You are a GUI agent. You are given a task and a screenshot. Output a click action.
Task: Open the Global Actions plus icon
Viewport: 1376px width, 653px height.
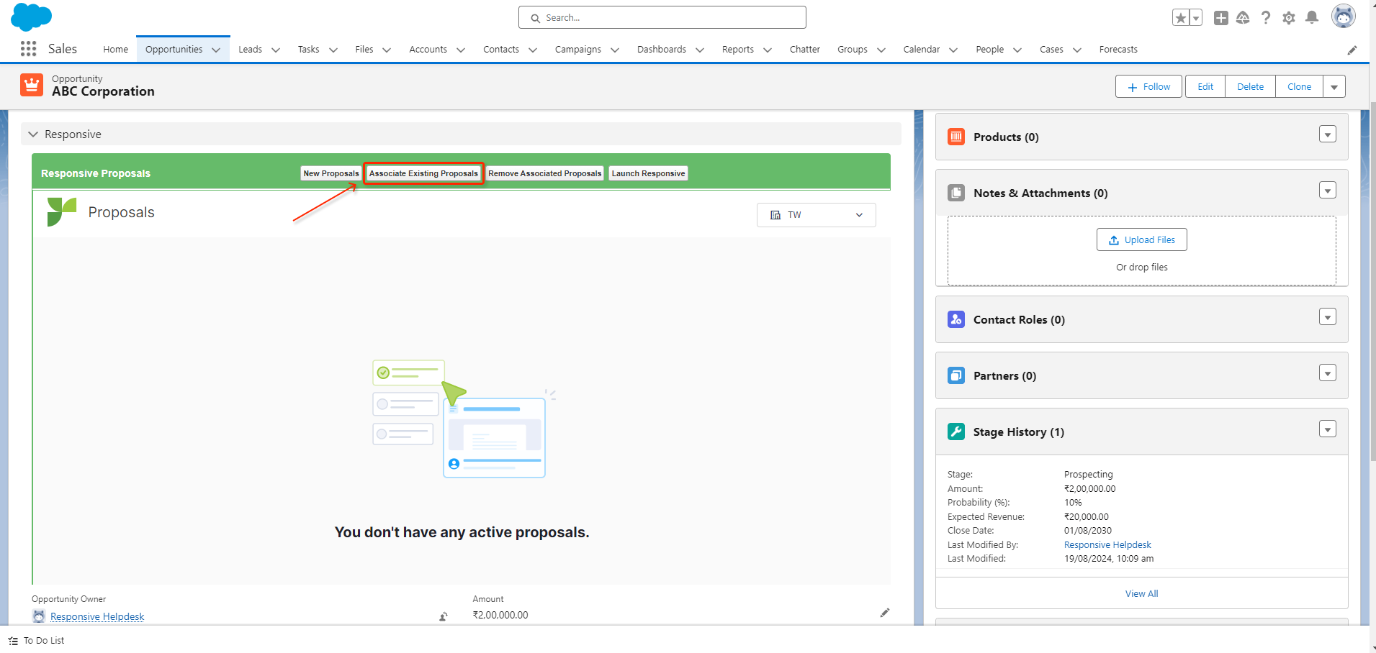tap(1220, 18)
